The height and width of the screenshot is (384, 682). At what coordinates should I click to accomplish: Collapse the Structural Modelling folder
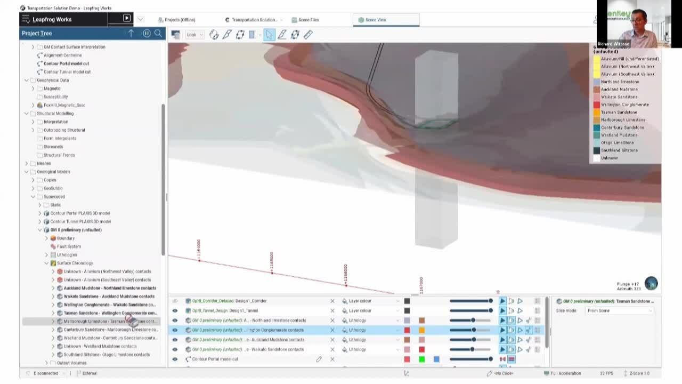(x=26, y=114)
